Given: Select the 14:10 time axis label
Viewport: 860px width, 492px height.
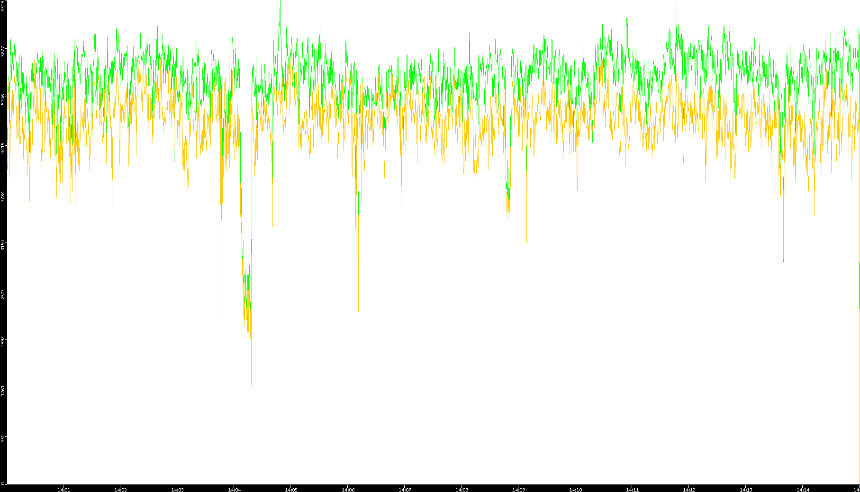Looking at the screenshot, I should pyautogui.click(x=575, y=490).
